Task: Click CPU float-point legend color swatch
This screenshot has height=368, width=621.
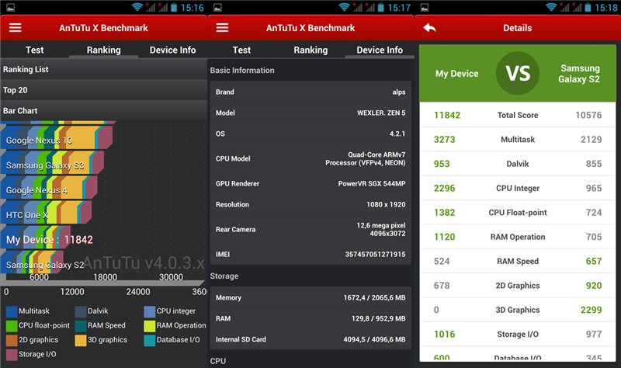Action: coord(12,325)
